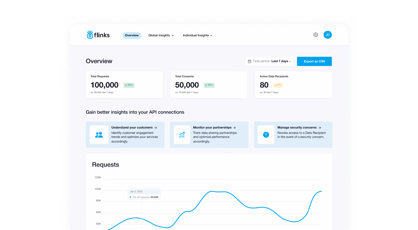Click the 'vs. 45,000 last 7 days' text
The width and height of the screenshot is (418, 230).
coord(187,92)
